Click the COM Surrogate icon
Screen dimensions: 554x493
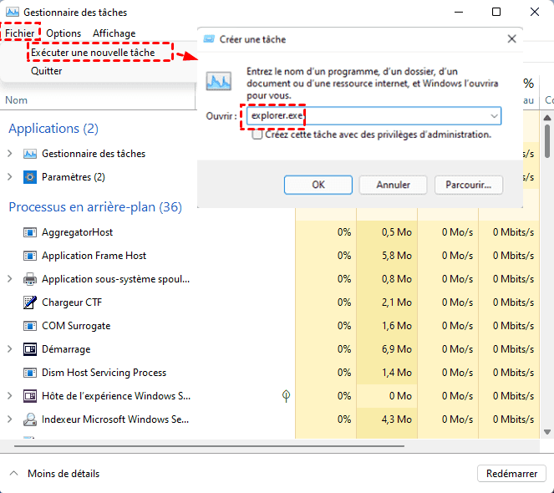point(30,326)
